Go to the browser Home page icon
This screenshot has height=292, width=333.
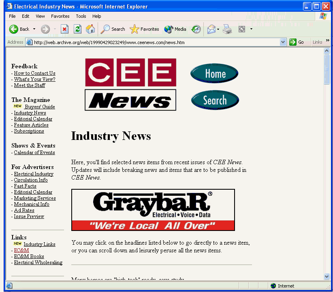coord(90,29)
